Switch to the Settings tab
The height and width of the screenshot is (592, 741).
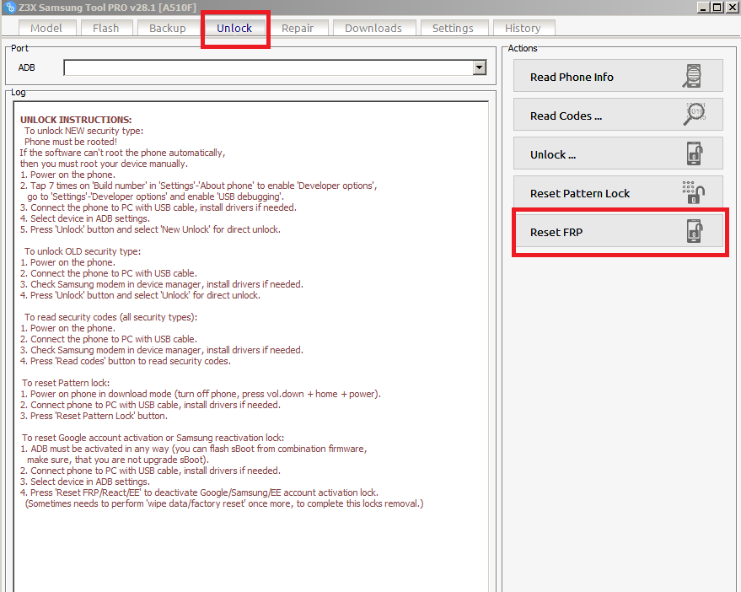453,28
